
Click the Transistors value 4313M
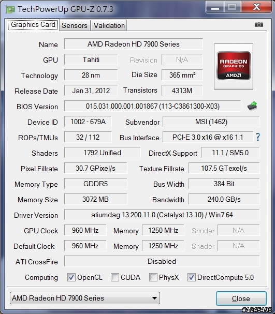(x=182, y=91)
